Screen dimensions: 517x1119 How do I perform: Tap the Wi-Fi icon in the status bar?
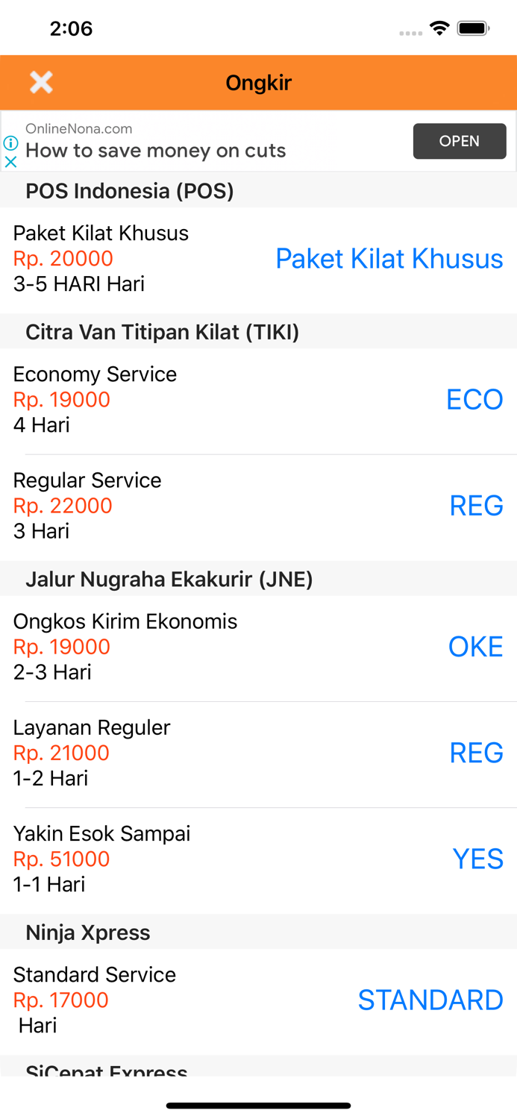439,28
